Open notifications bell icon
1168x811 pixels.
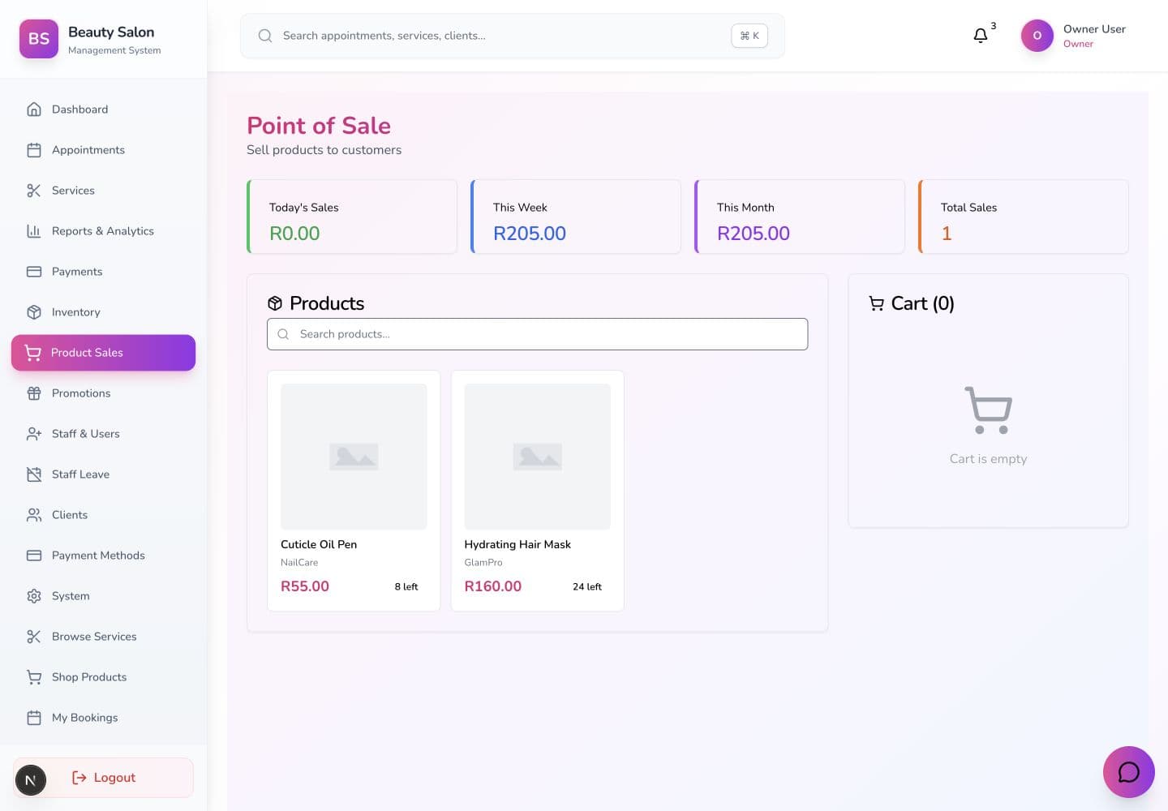981,36
